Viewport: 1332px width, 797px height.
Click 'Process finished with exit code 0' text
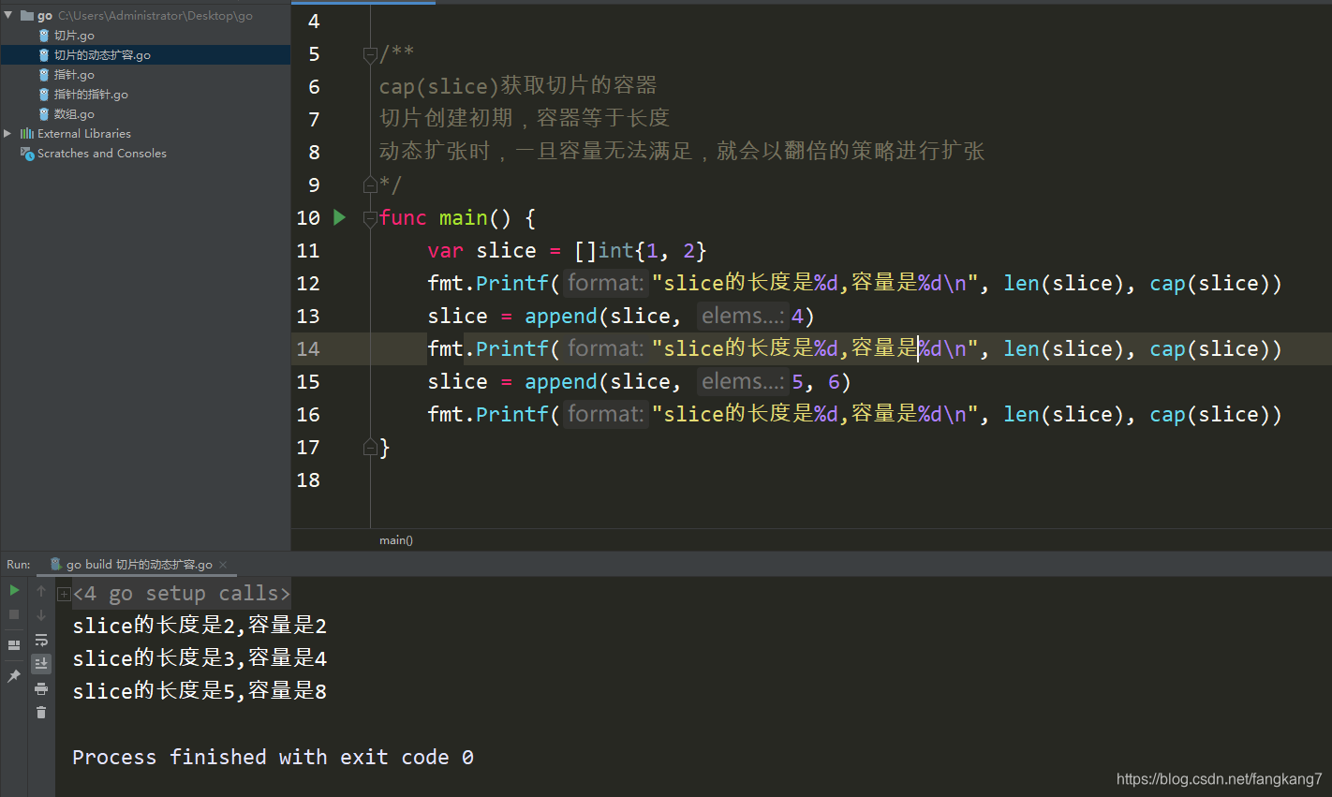[273, 757]
